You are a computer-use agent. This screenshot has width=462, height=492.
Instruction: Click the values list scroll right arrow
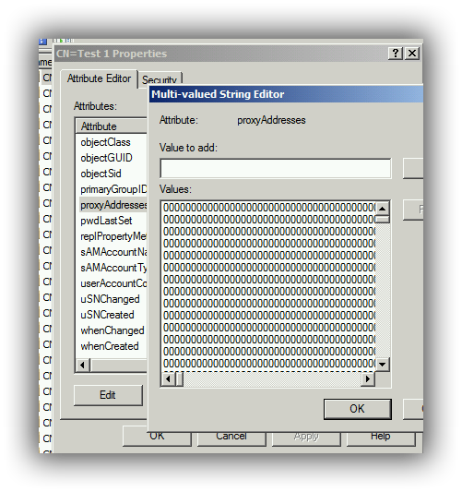coord(368,379)
